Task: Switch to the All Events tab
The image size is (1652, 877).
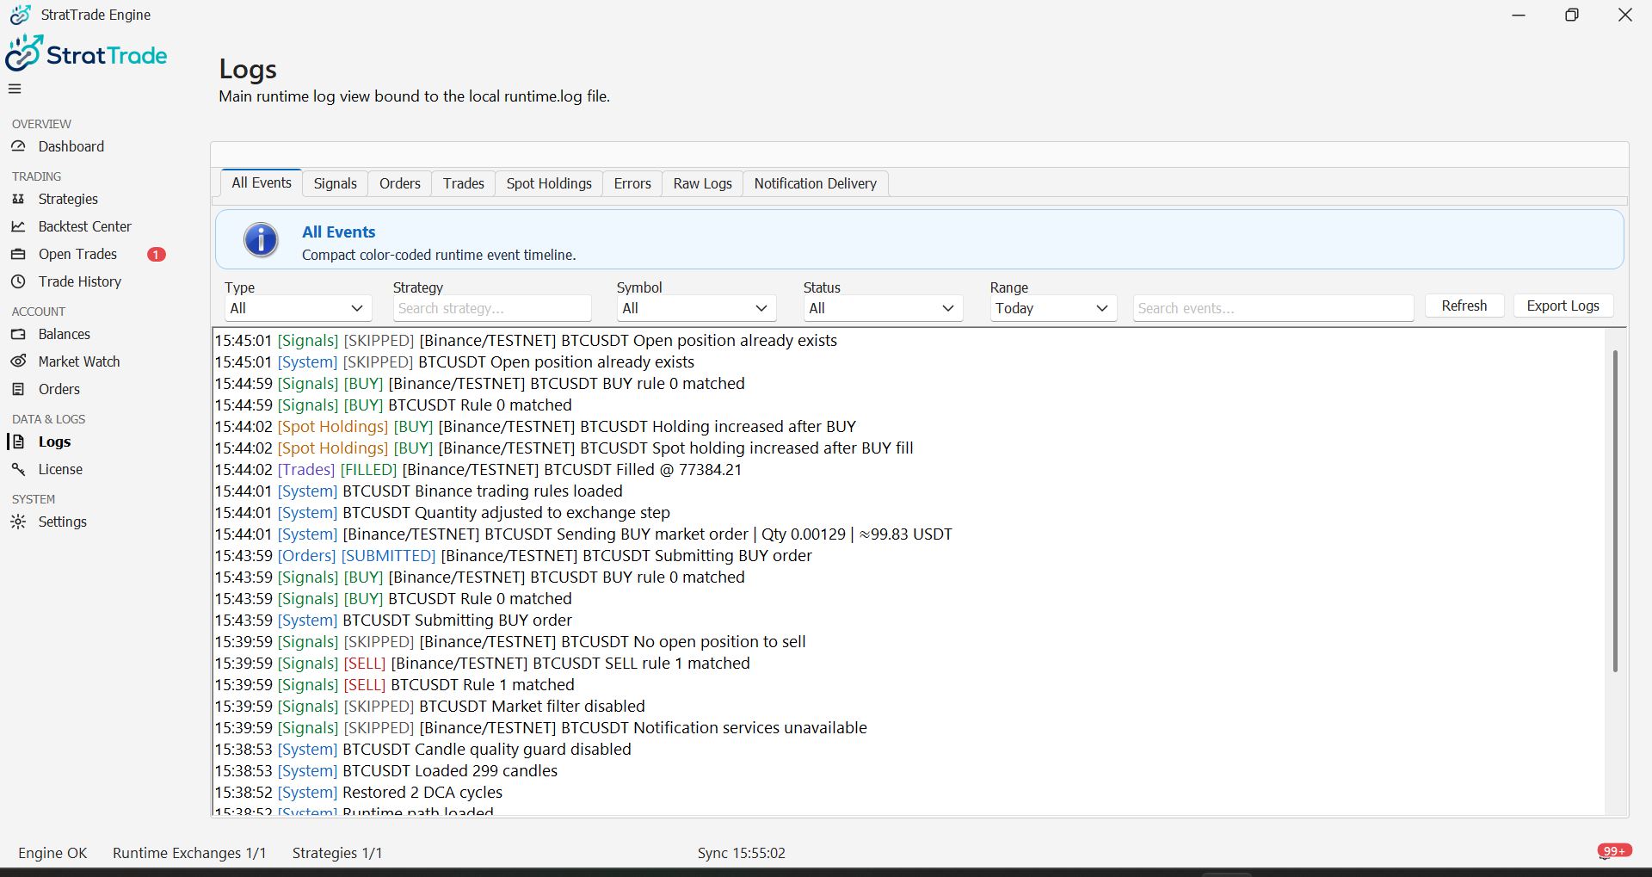Action: tap(262, 182)
